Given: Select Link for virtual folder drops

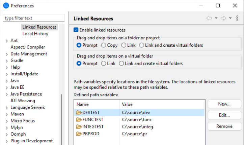Looking at the screenshot, I should pos(104,64).
